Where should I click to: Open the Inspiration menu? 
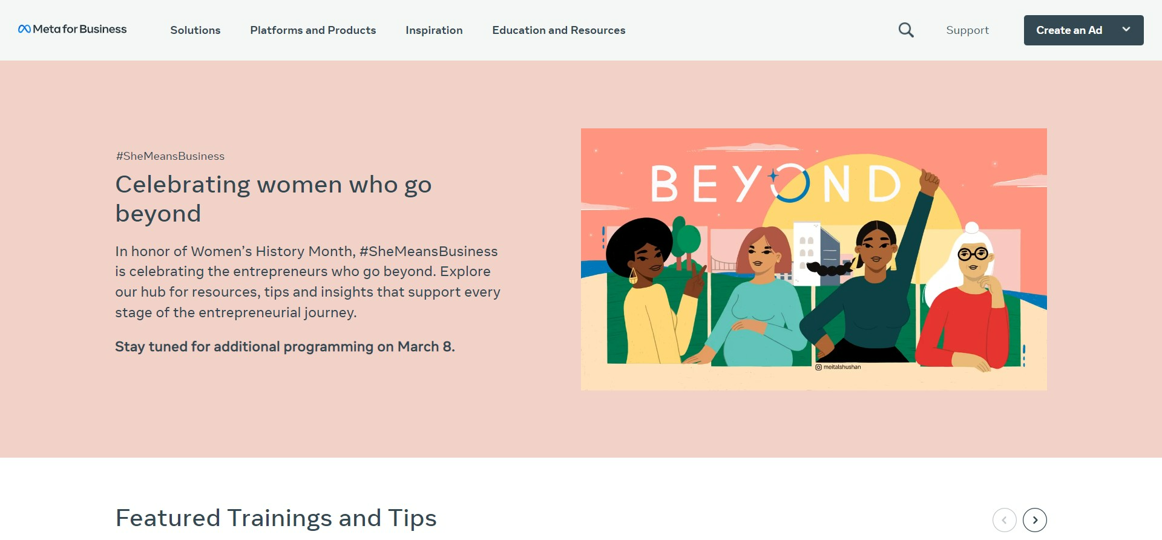pos(434,30)
